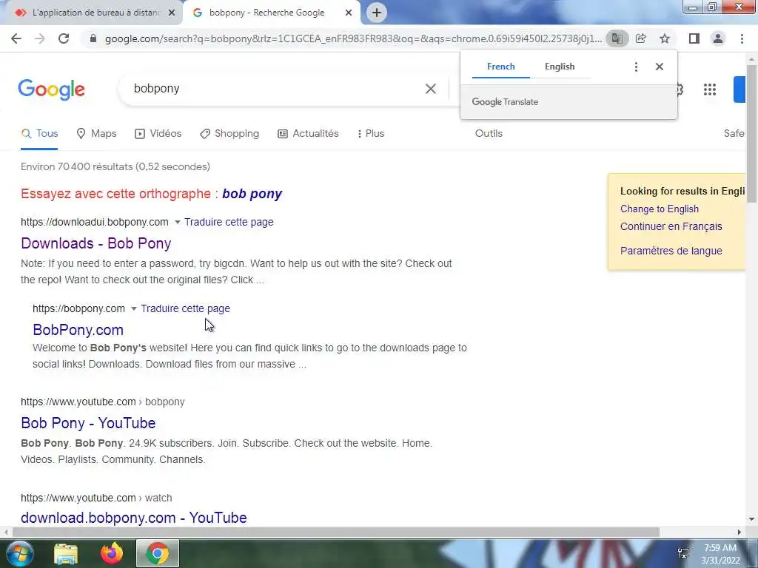Open Chrome's three-dot main menu

tap(742, 38)
